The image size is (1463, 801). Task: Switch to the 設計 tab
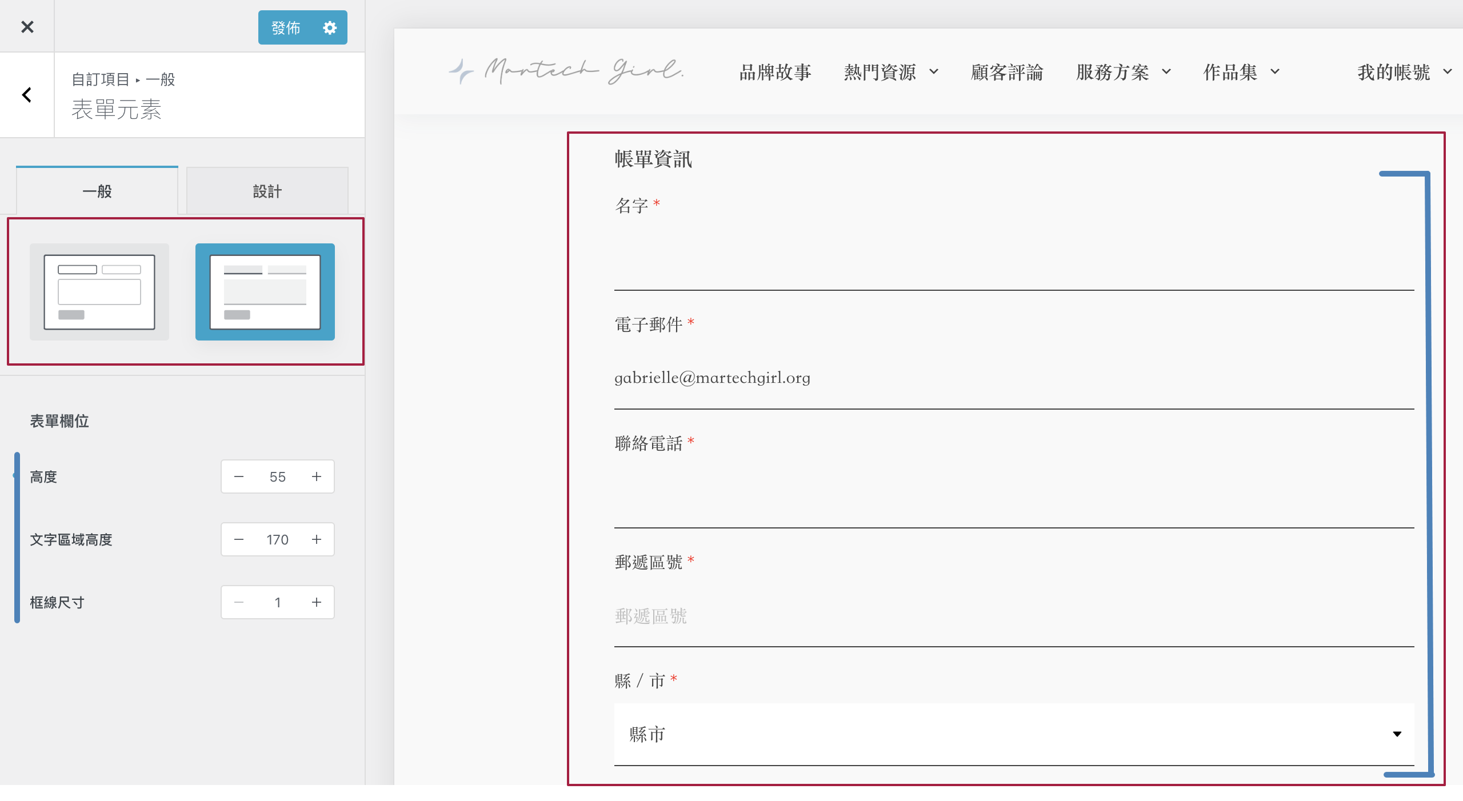pyautogui.click(x=267, y=191)
